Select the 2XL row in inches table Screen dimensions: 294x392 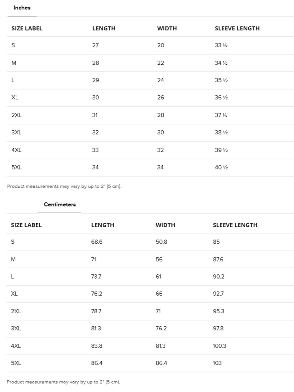(151, 115)
